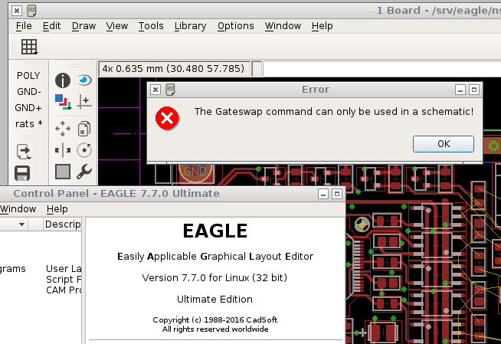The width and height of the screenshot is (501, 344).
Task: Click the 'User La' tree row
Action: [64, 269]
